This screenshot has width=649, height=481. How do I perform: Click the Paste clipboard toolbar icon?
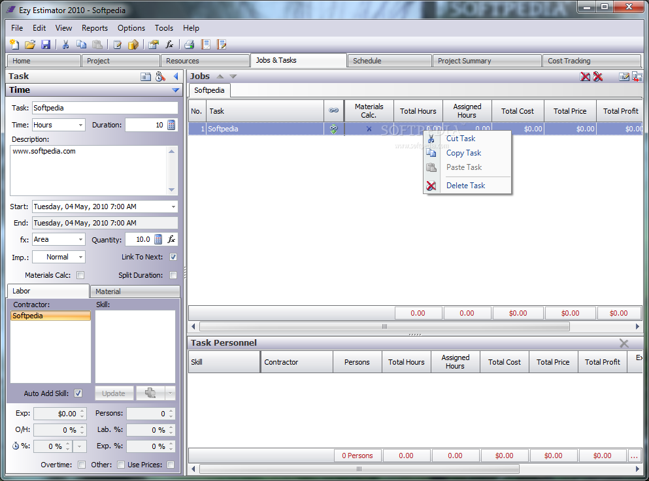click(97, 44)
